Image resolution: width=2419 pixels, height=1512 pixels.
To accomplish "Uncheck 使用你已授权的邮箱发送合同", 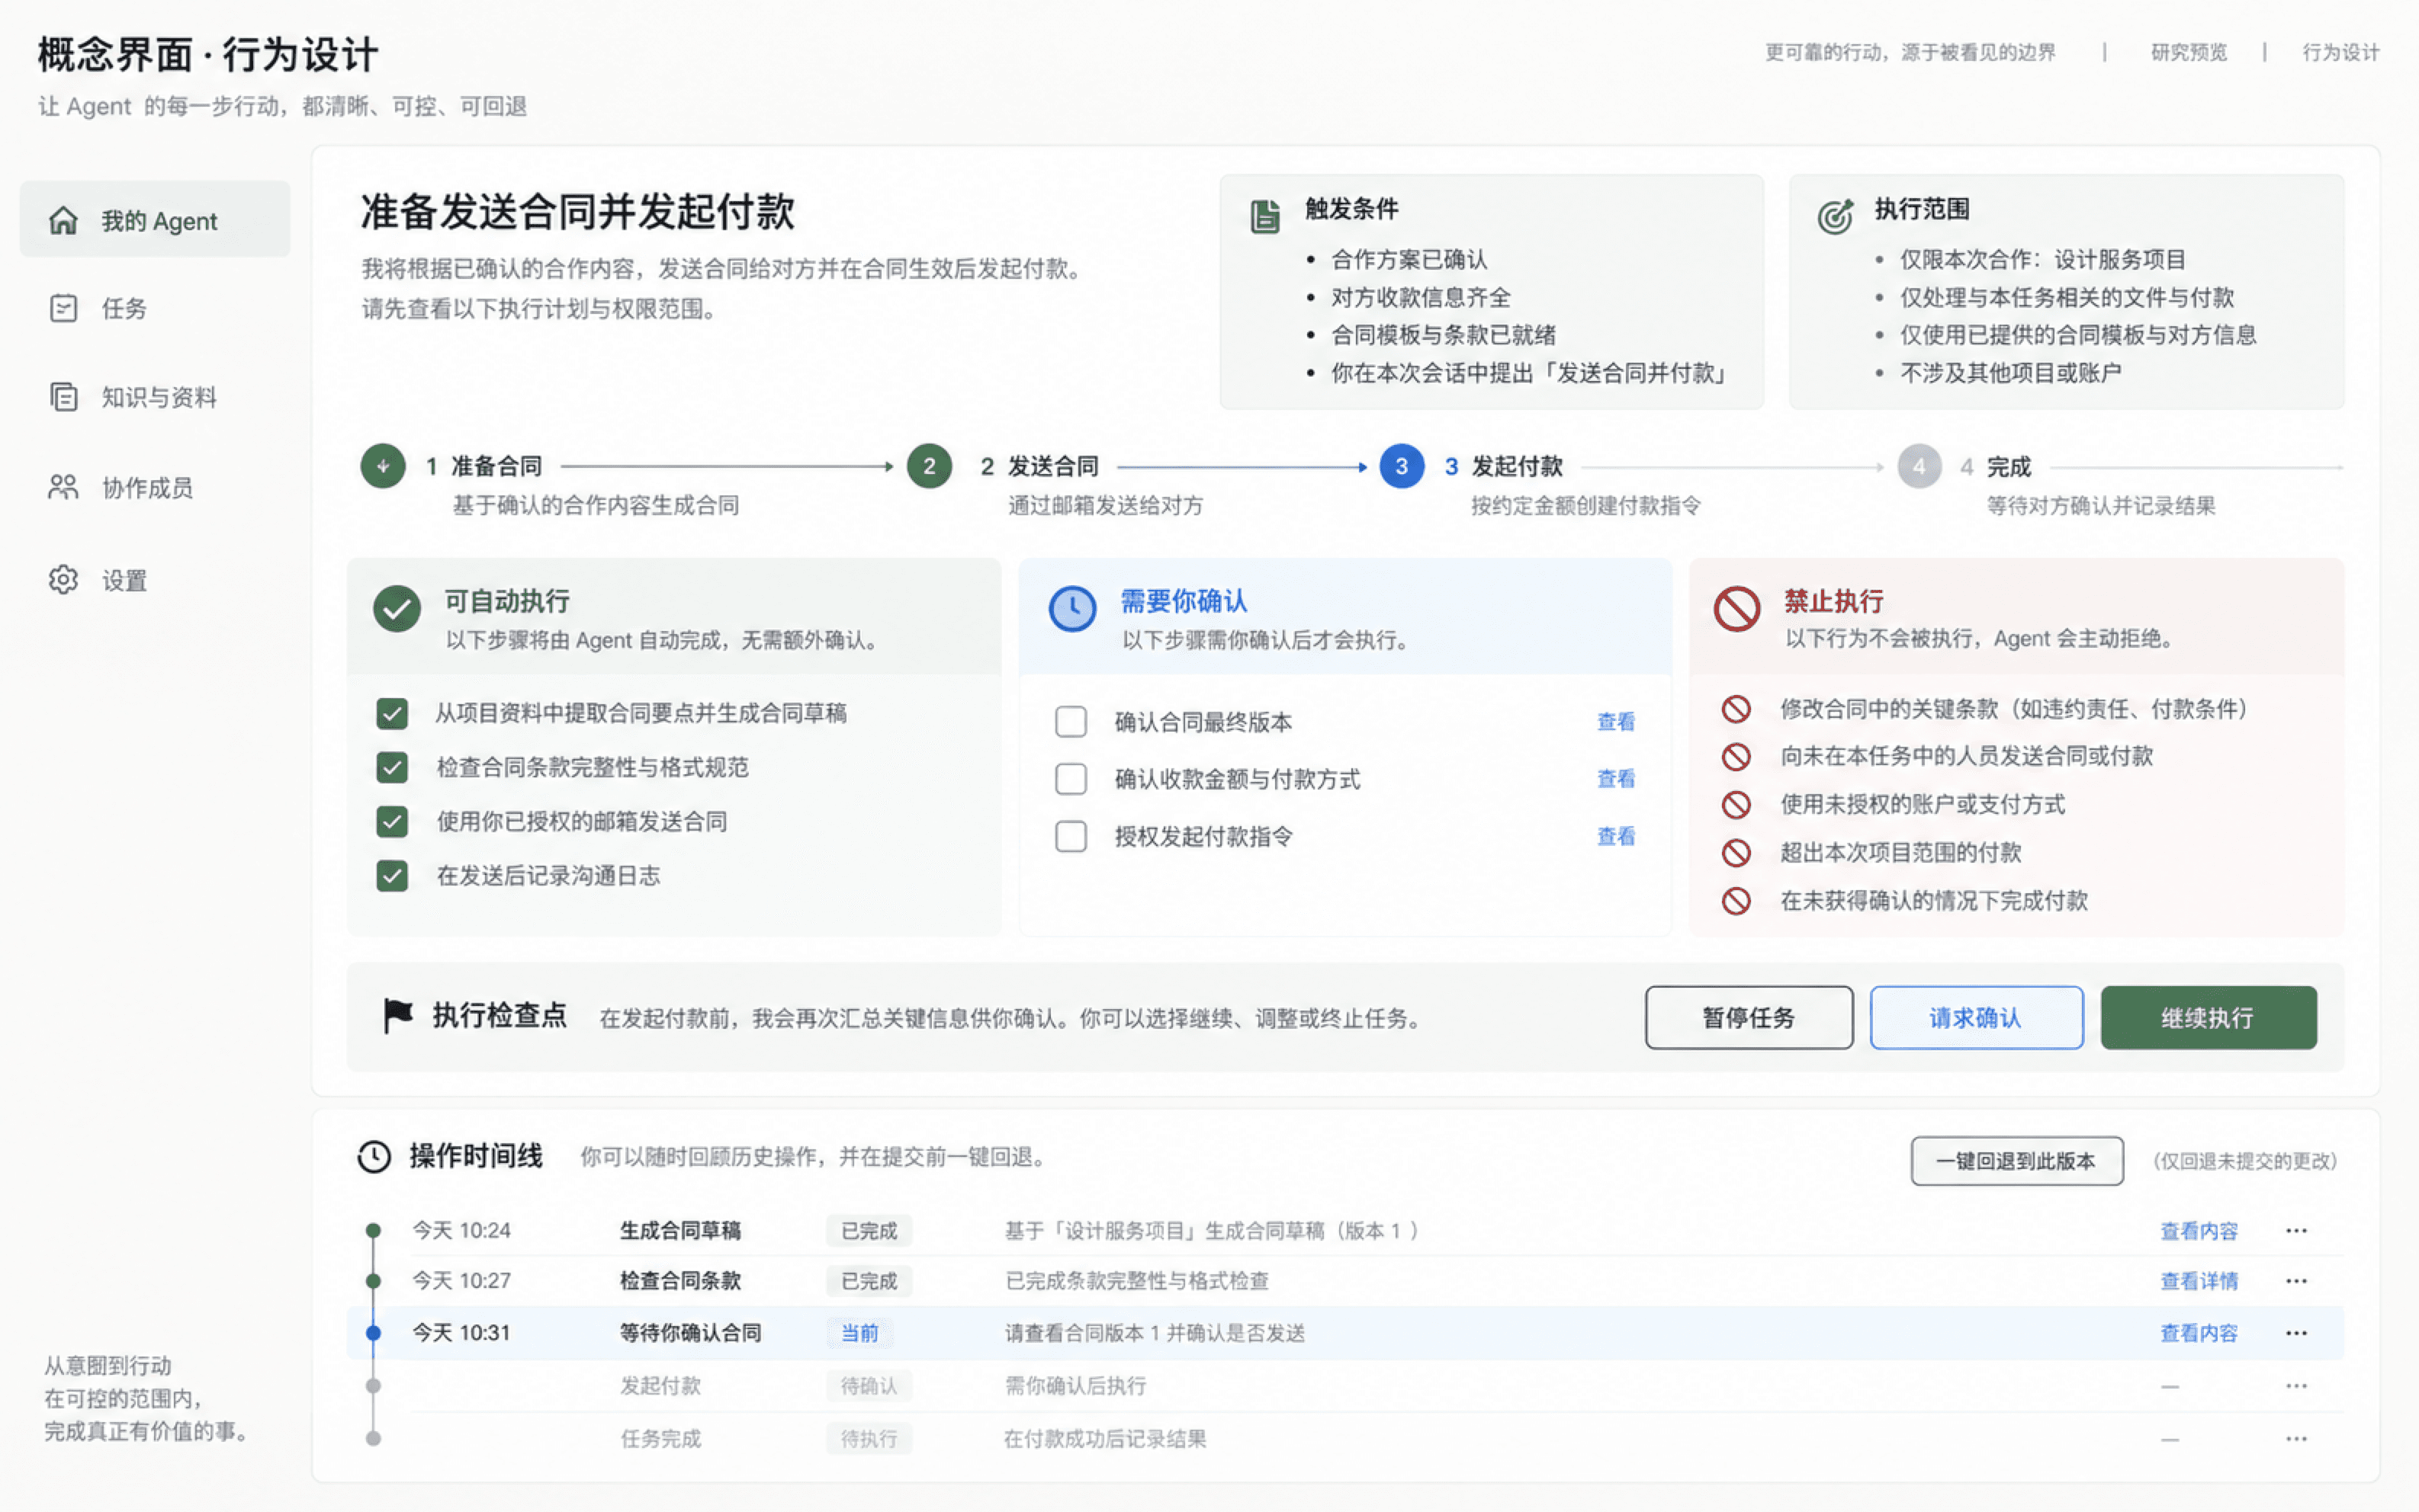I will click(x=392, y=821).
